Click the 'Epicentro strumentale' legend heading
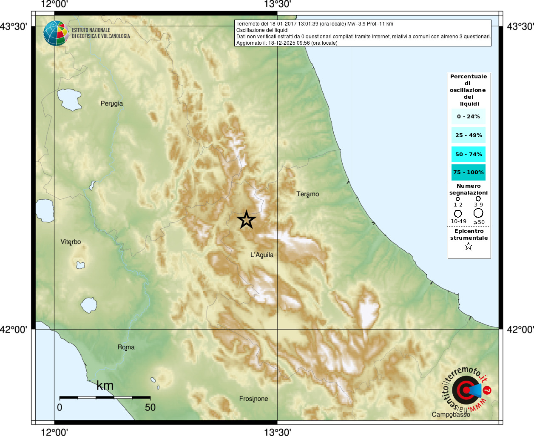The width and height of the screenshot is (534, 436). pos(469,235)
